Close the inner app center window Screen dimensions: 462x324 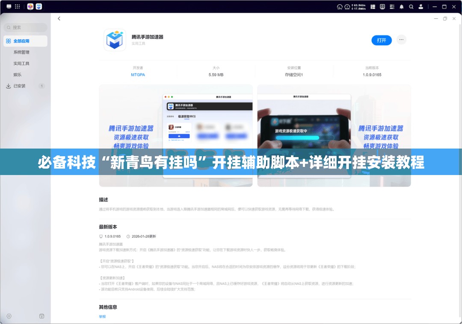point(454,18)
